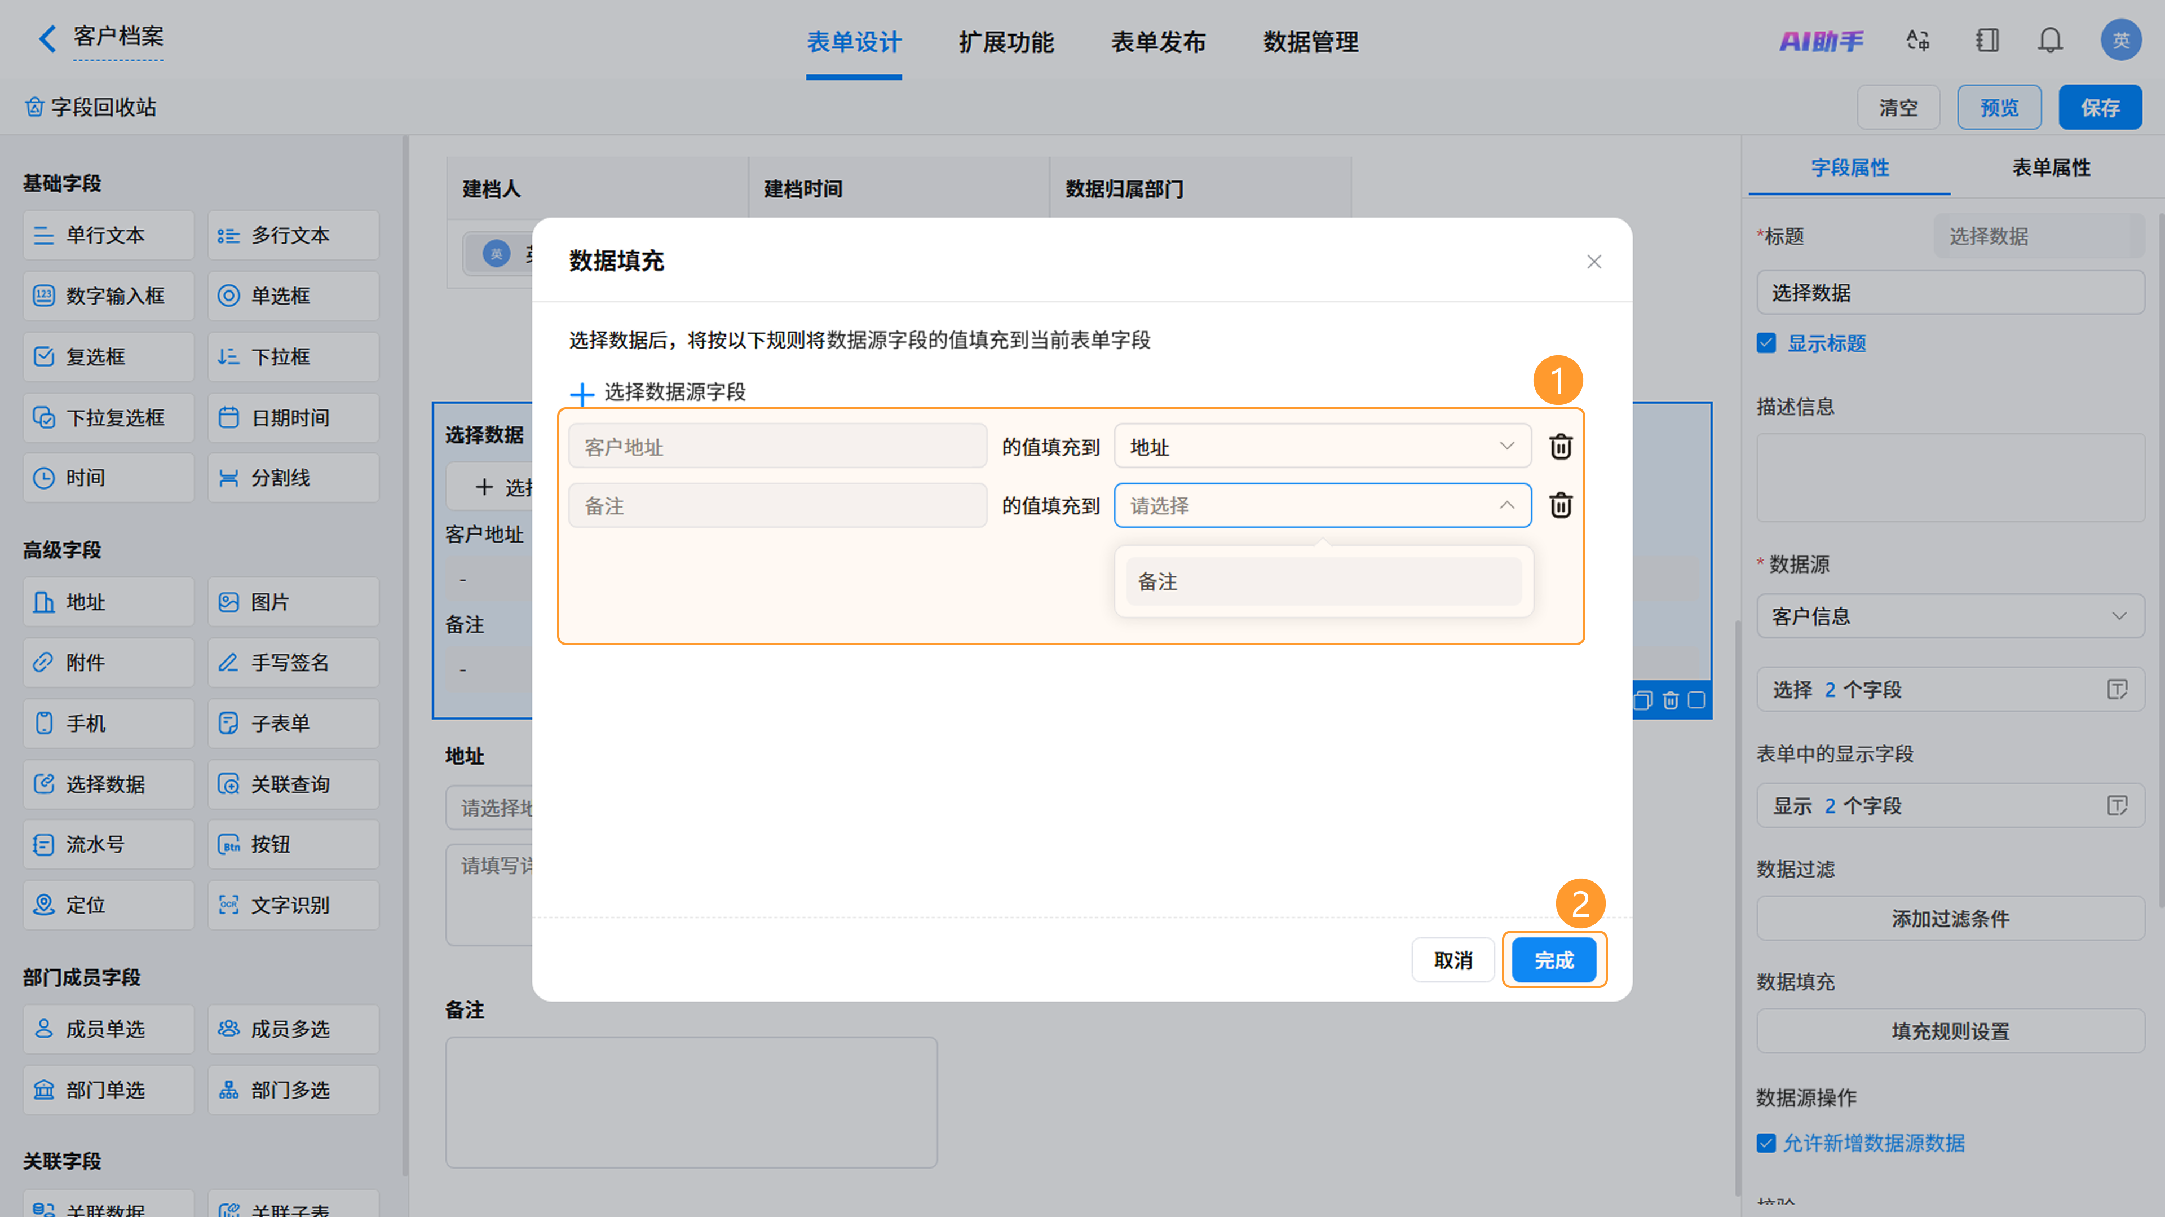Click 添加过滤条件 button

pos(1950,919)
